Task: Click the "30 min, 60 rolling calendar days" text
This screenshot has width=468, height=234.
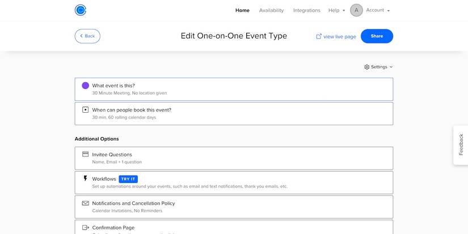Action: [124, 117]
